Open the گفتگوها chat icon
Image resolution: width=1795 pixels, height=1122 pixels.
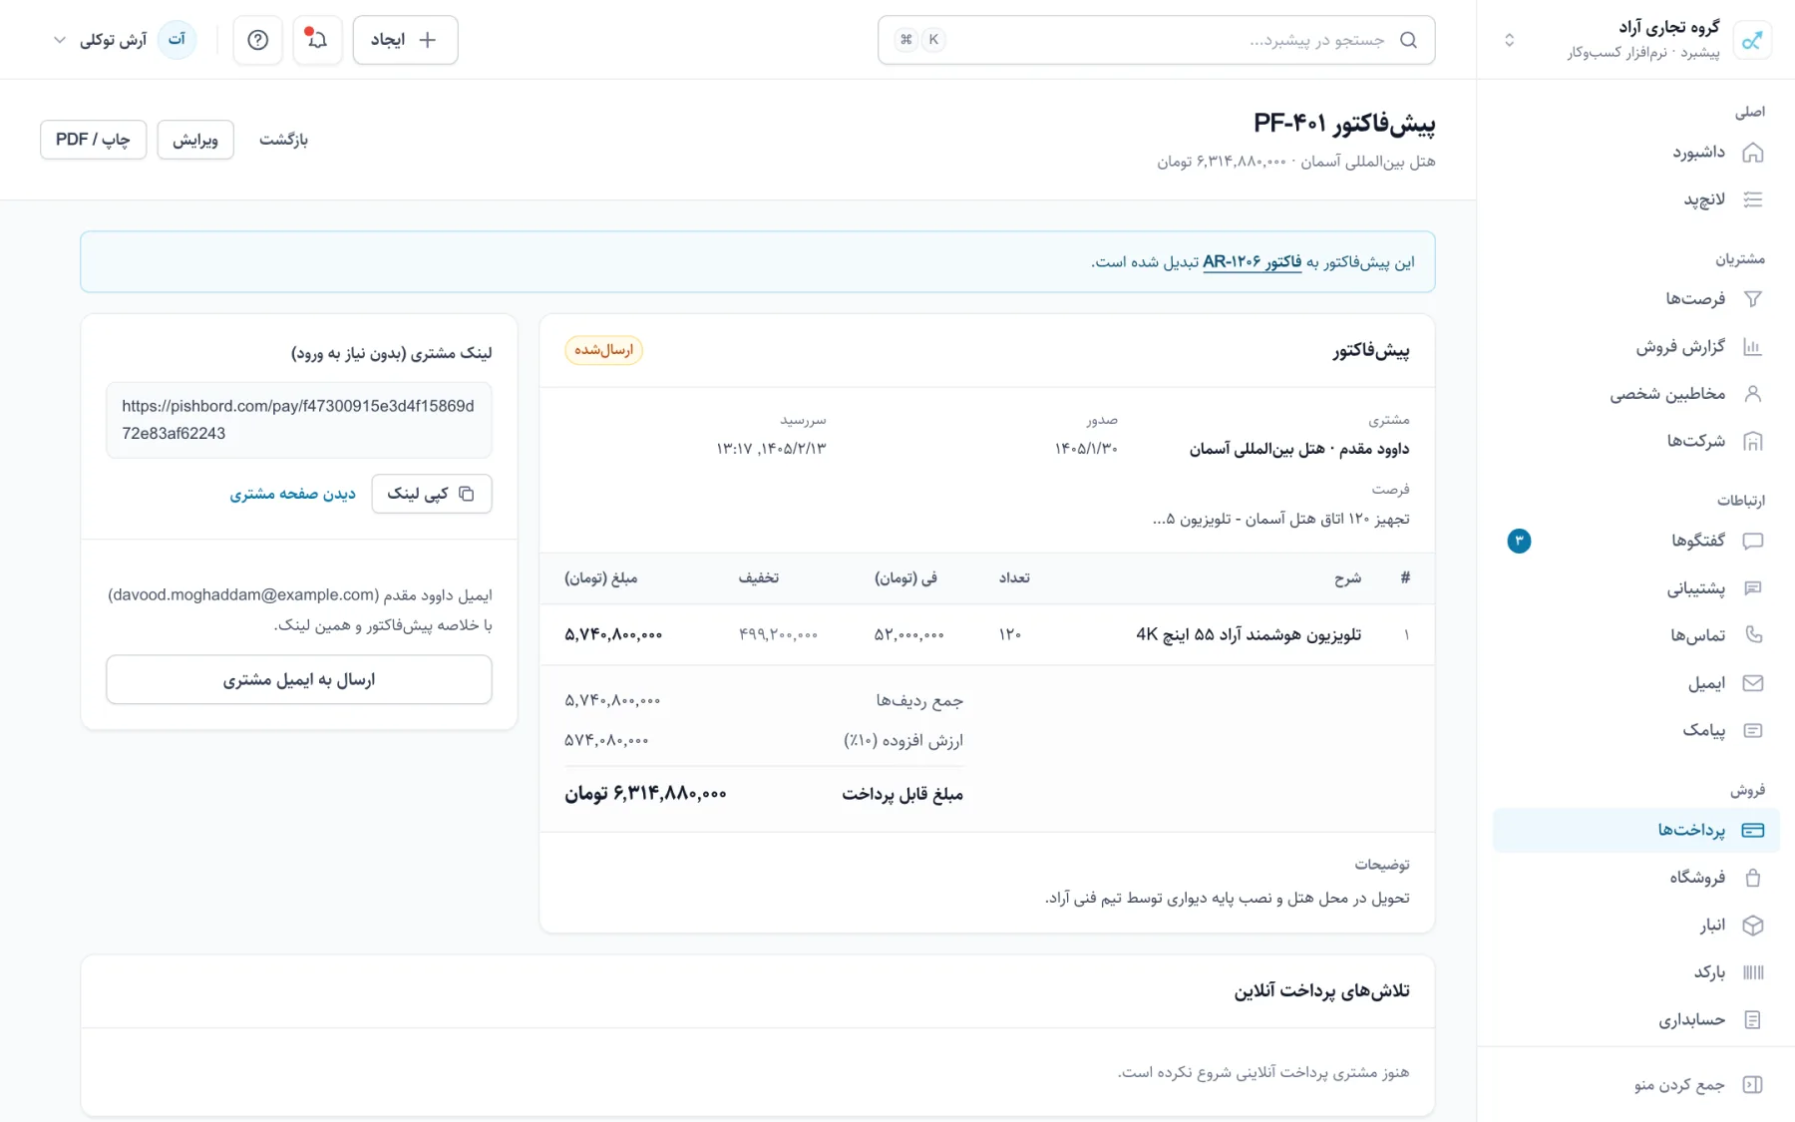coord(1752,541)
